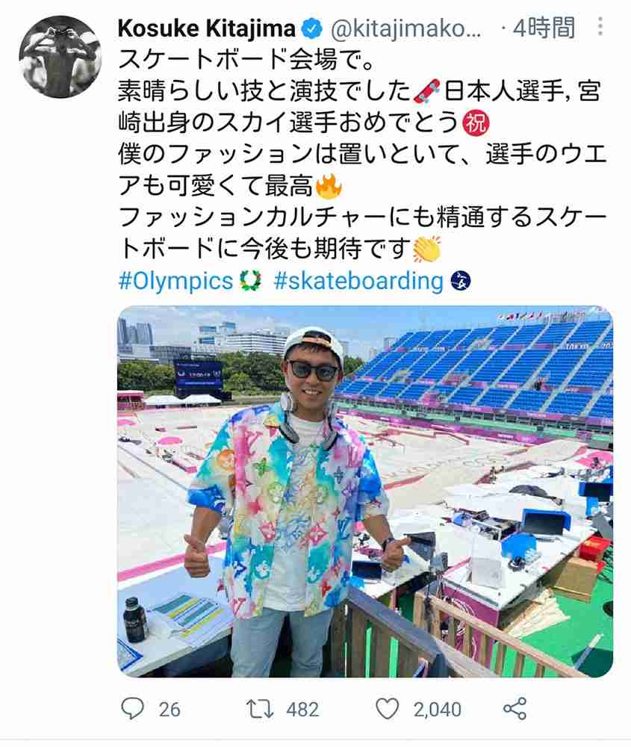Click the blue verified badge
This screenshot has width=631, height=747.
click(312, 30)
